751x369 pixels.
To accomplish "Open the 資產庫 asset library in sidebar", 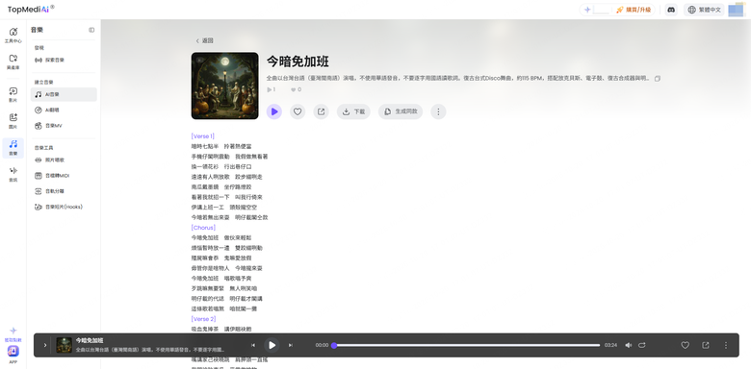I will coord(13,61).
